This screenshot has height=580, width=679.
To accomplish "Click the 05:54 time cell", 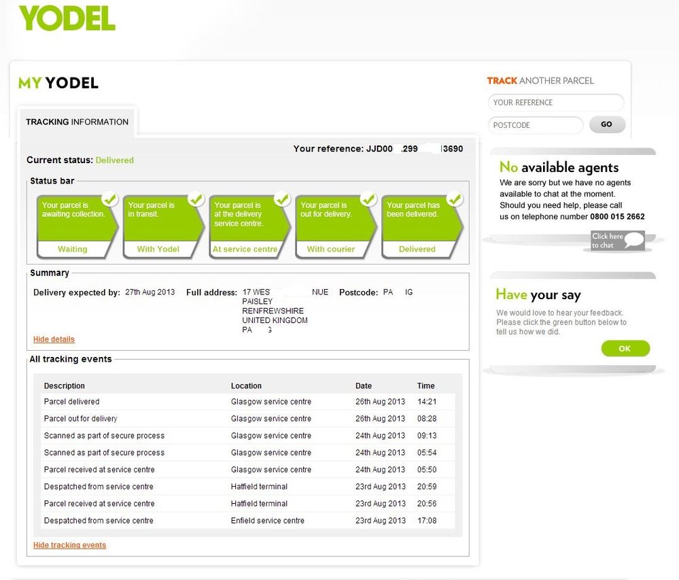I will pyautogui.click(x=427, y=452).
